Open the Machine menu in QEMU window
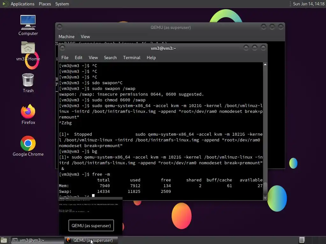This screenshot has width=326, height=244. [x=66, y=37]
